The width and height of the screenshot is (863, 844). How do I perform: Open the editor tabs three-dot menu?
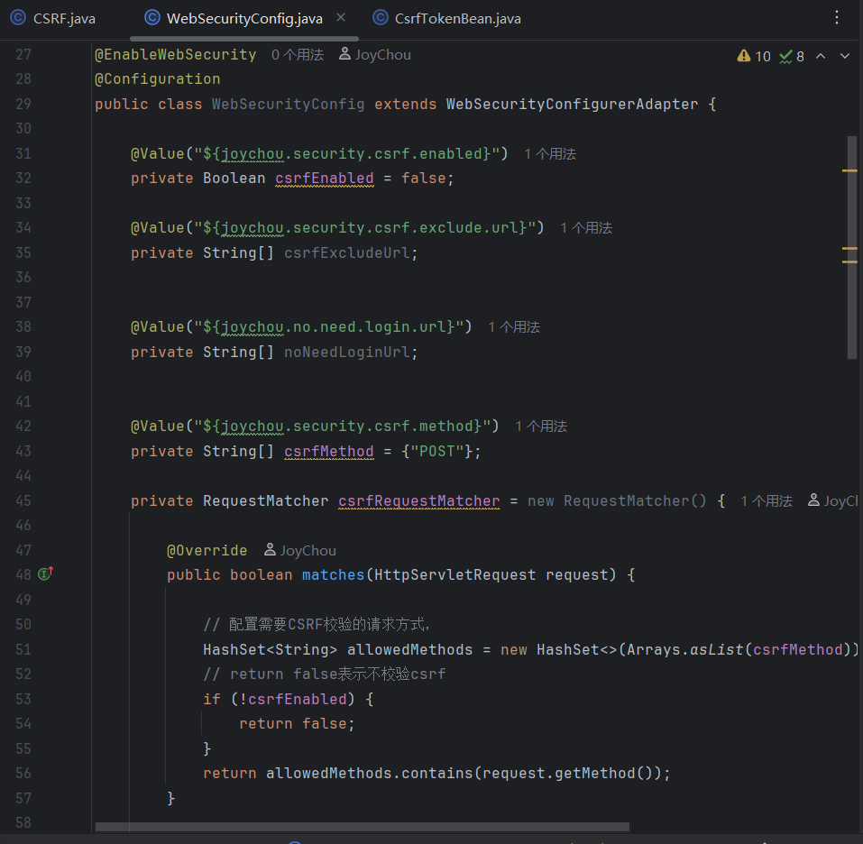click(x=837, y=18)
